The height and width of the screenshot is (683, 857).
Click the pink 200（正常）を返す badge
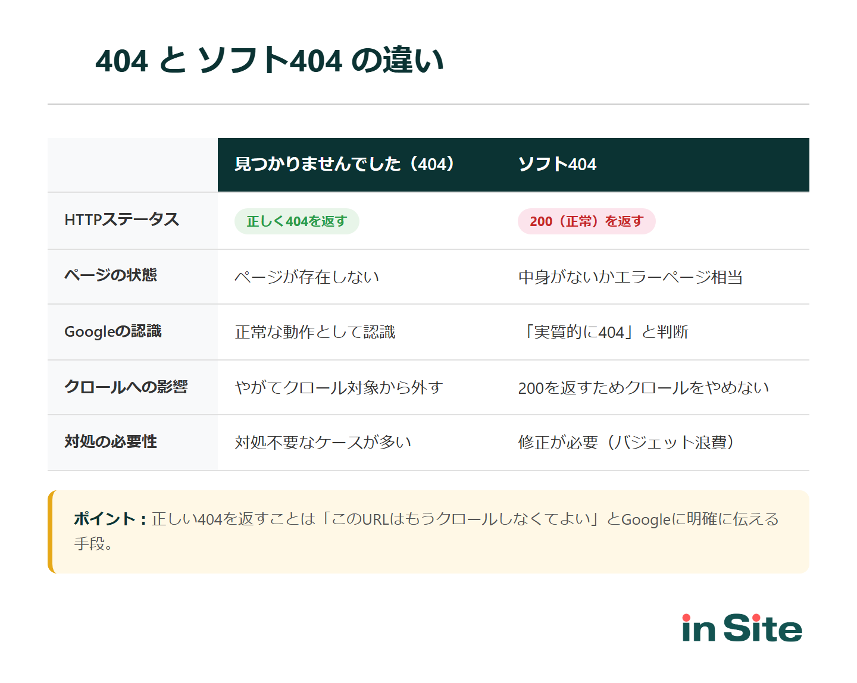pos(586,221)
